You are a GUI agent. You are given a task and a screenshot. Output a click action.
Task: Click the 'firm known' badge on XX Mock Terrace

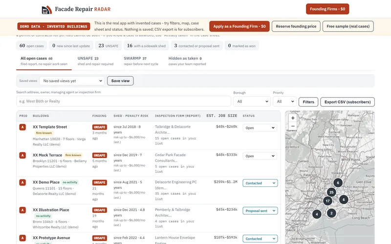pyautogui.click(x=73, y=155)
